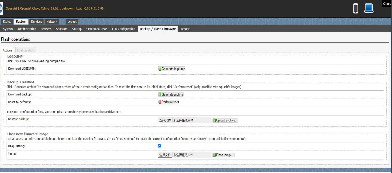This screenshot has width=392, height=173.
Task: Open the Services main menu
Action: 36,22
